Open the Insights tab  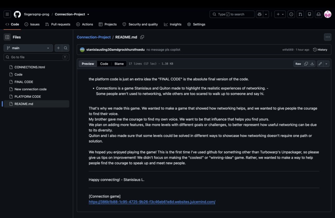172,25
